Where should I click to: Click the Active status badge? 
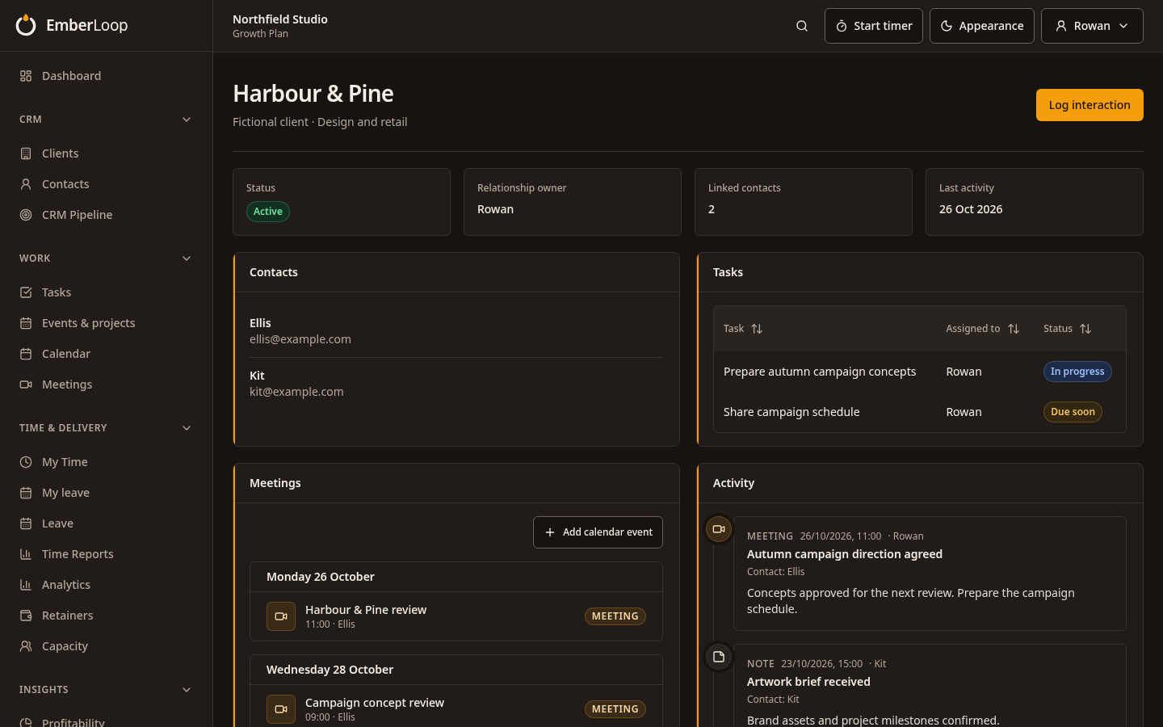click(268, 212)
